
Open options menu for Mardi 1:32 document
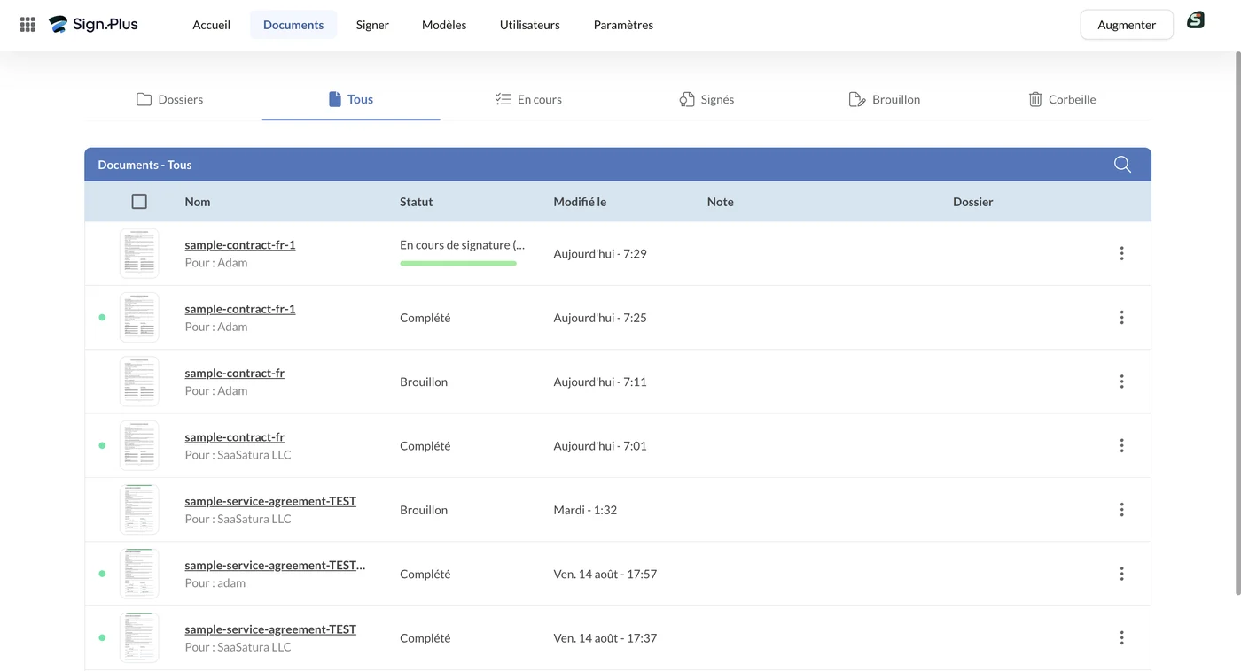coord(1121,510)
